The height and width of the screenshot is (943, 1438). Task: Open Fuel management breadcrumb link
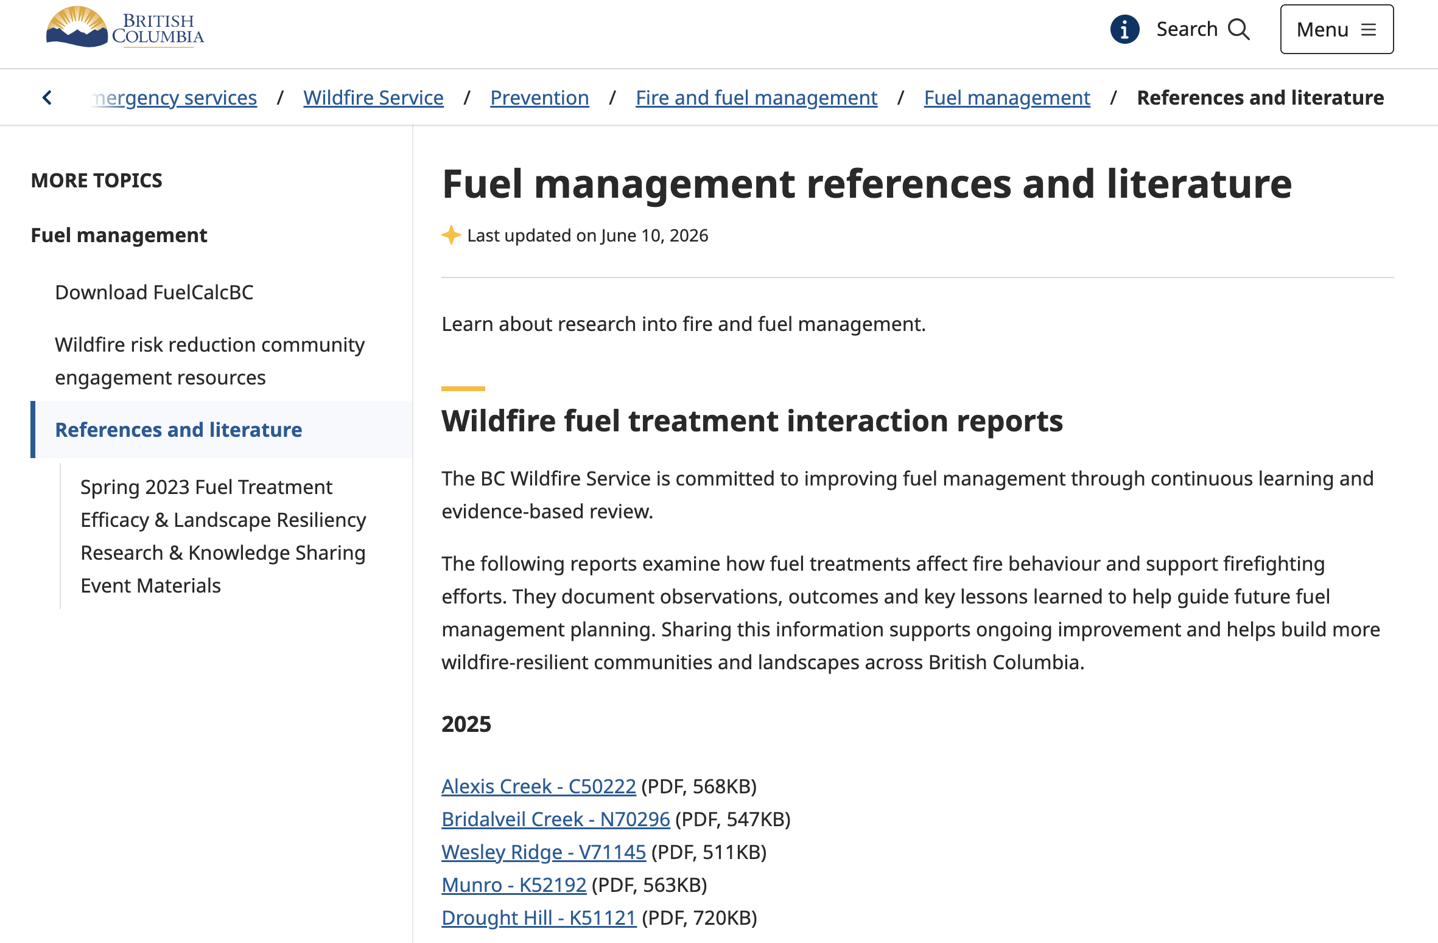(x=1007, y=97)
